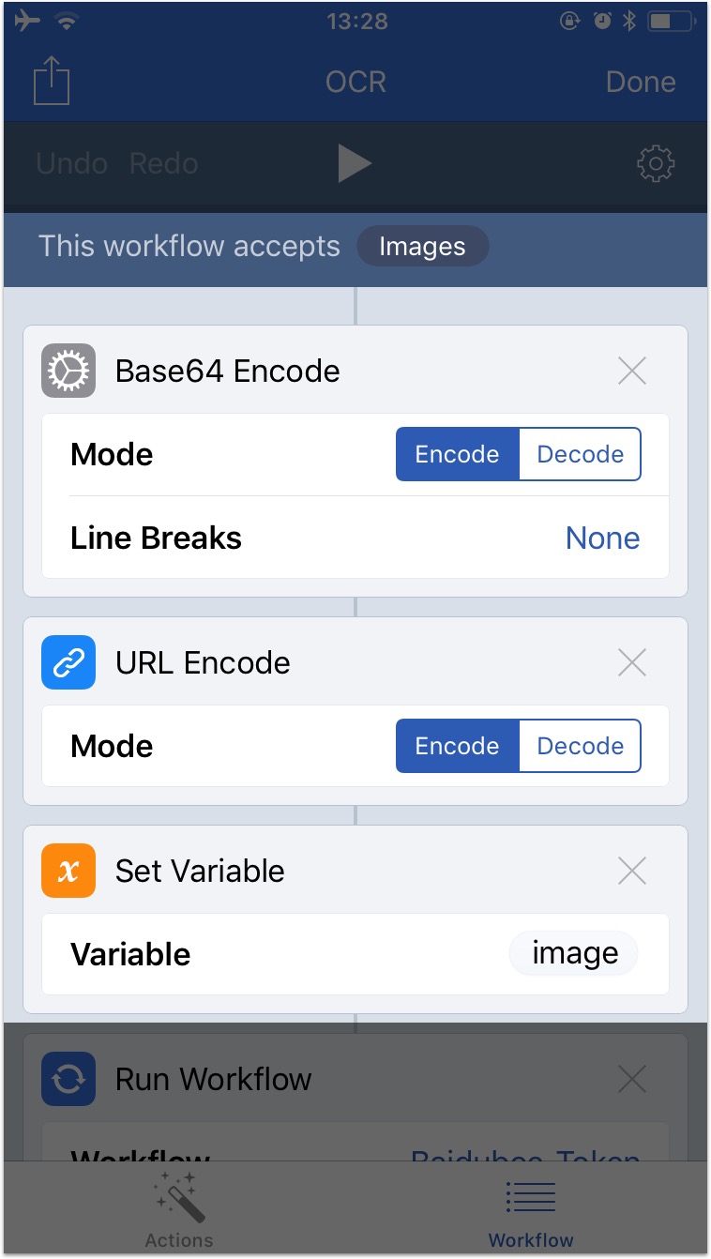Delete the Set Variable action

[x=632, y=872]
